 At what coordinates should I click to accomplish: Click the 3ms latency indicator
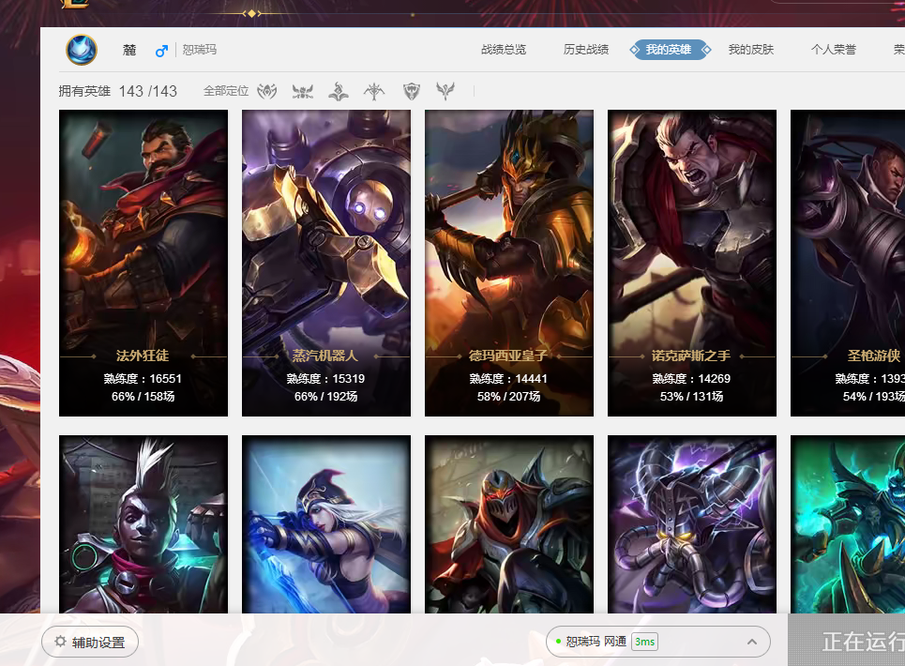tap(644, 642)
